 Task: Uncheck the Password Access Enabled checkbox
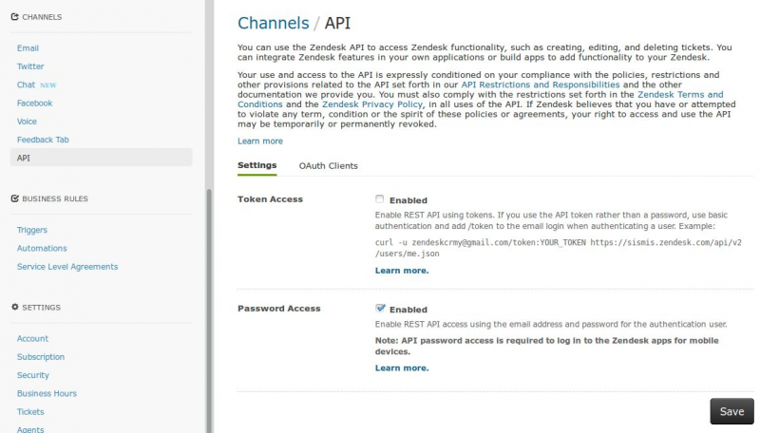click(x=380, y=308)
